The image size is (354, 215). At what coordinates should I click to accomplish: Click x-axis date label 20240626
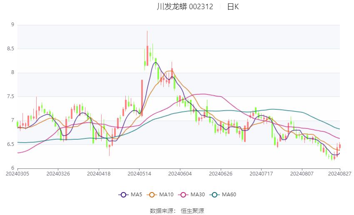click(221, 174)
